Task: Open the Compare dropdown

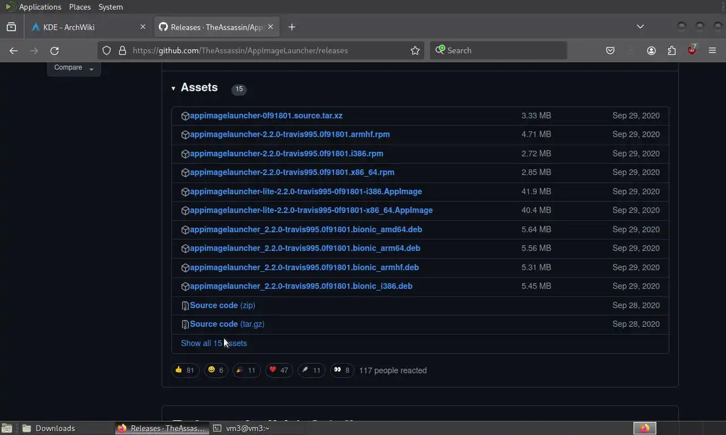Action: pyautogui.click(x=74, y=67)
